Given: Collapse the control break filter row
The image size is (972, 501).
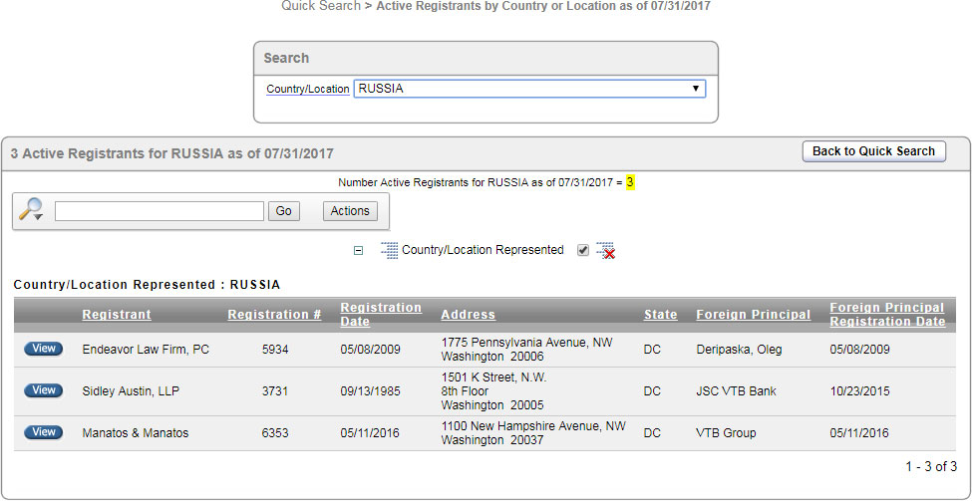Looking at the screenshot, I should (x=358, y=251).
